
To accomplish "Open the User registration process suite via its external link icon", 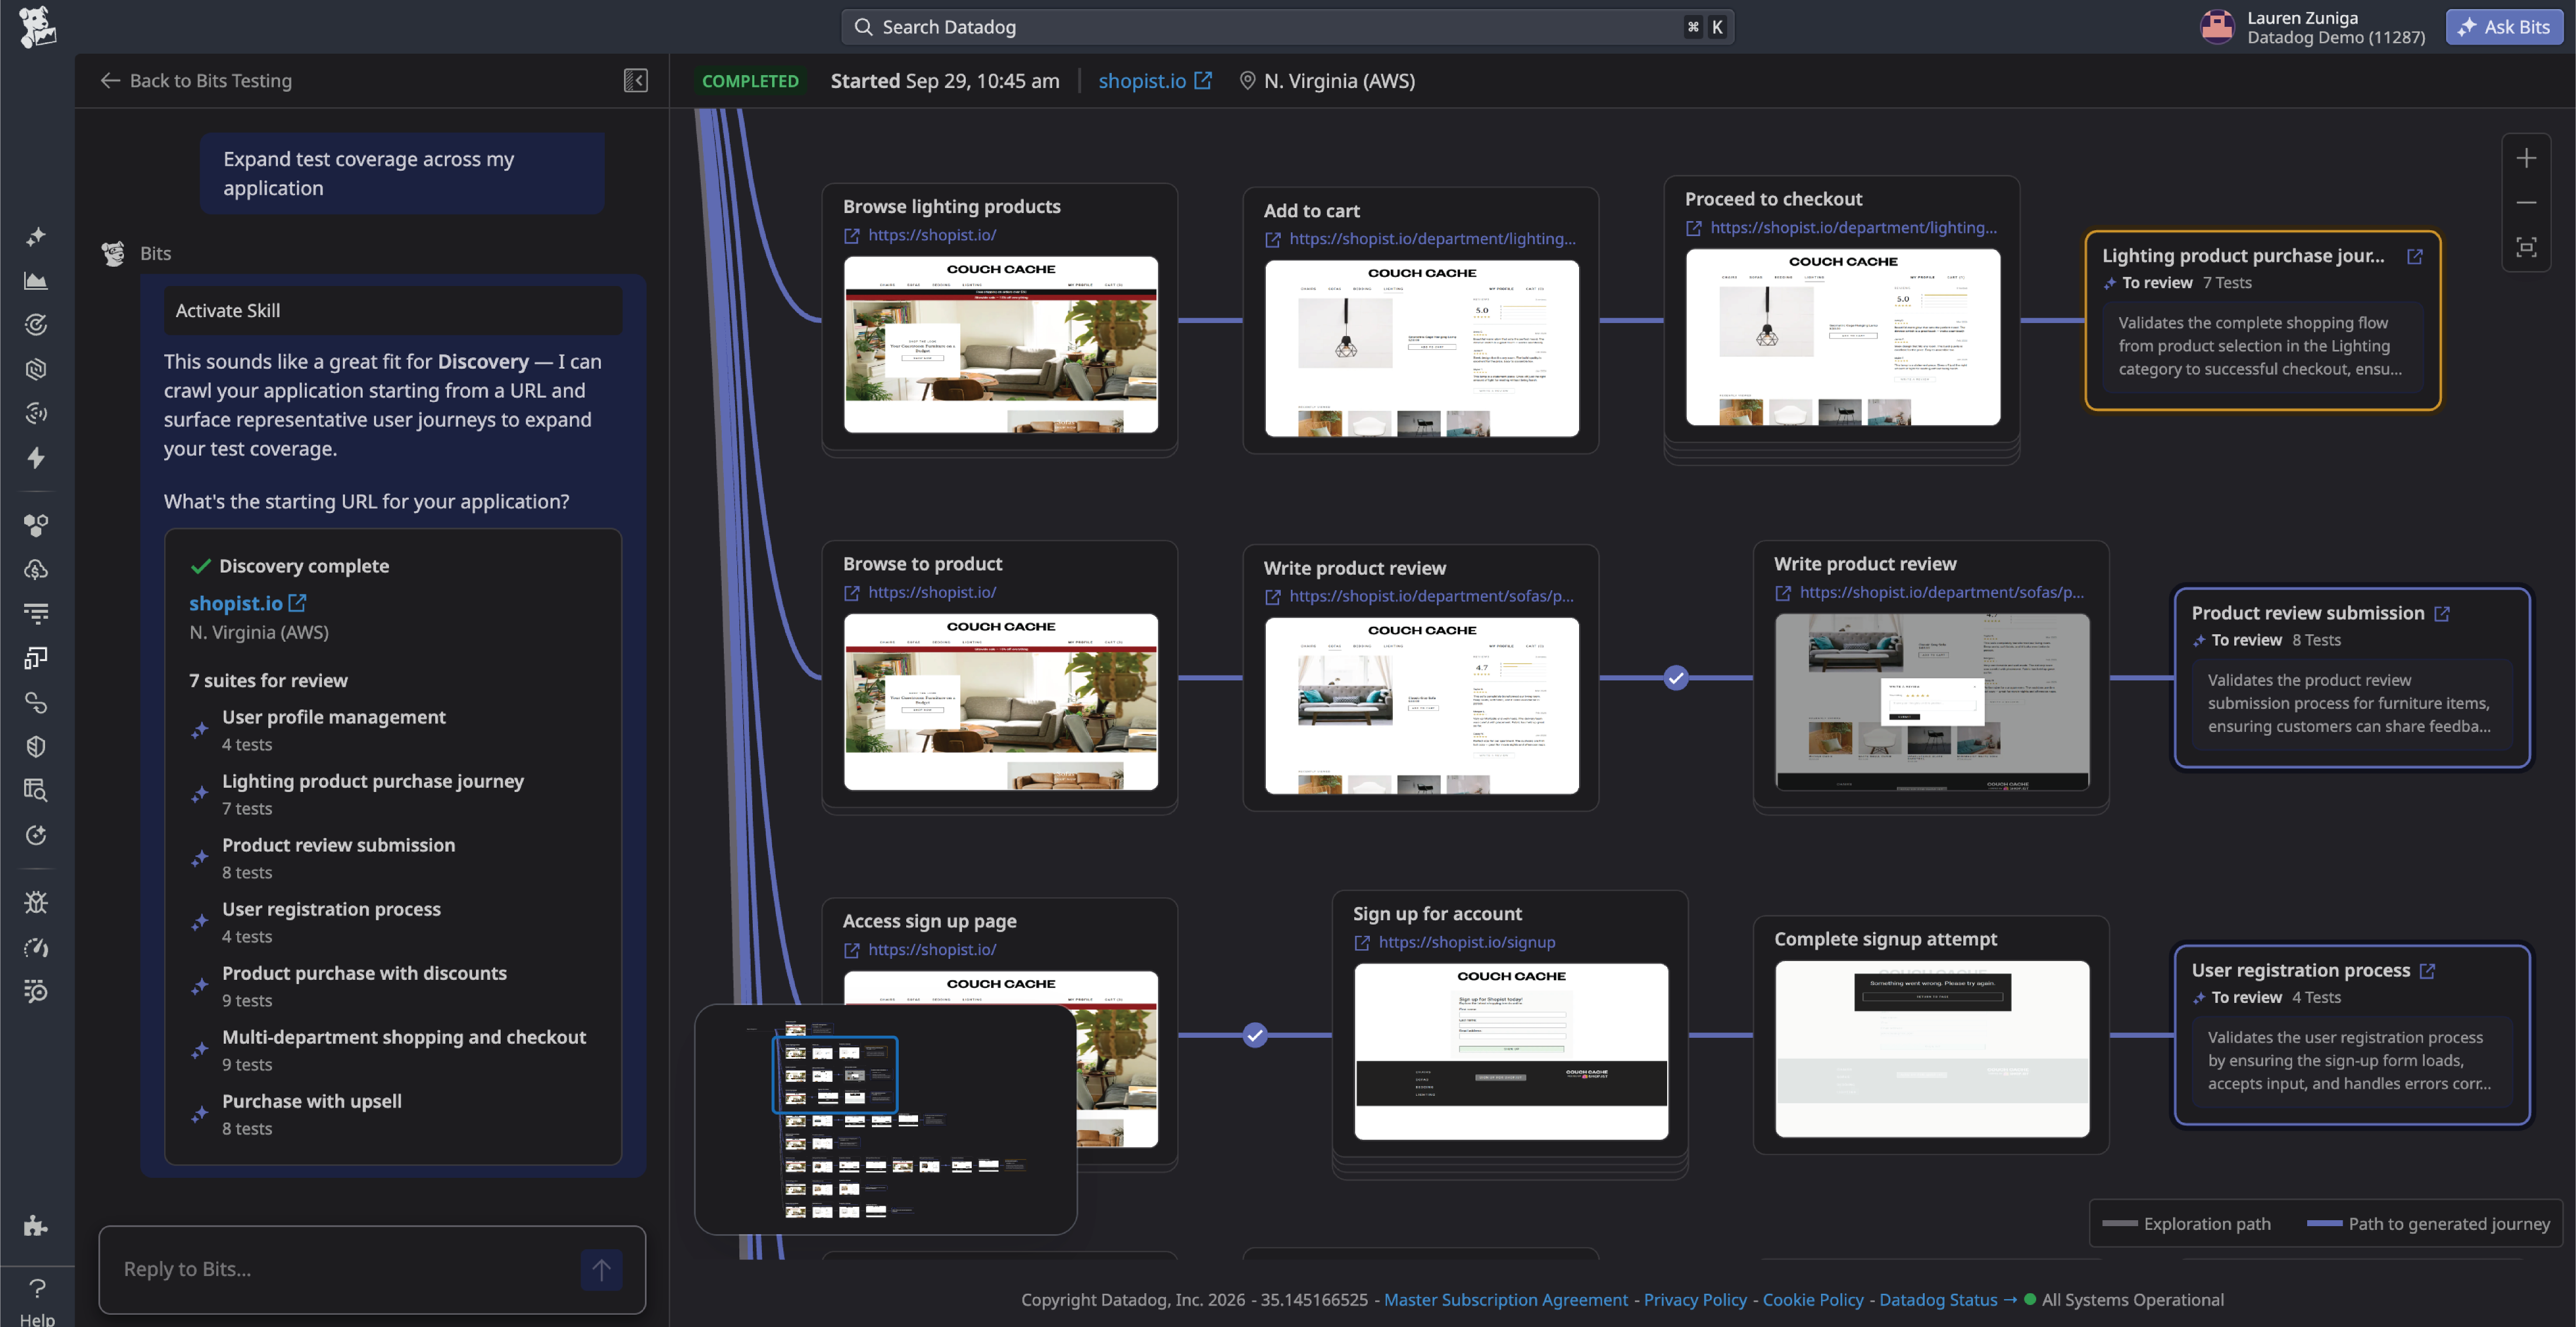I will [x=2427, y=970].
